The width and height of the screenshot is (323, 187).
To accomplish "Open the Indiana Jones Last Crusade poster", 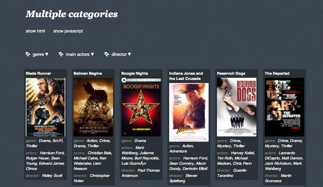I will click(189, 112).
